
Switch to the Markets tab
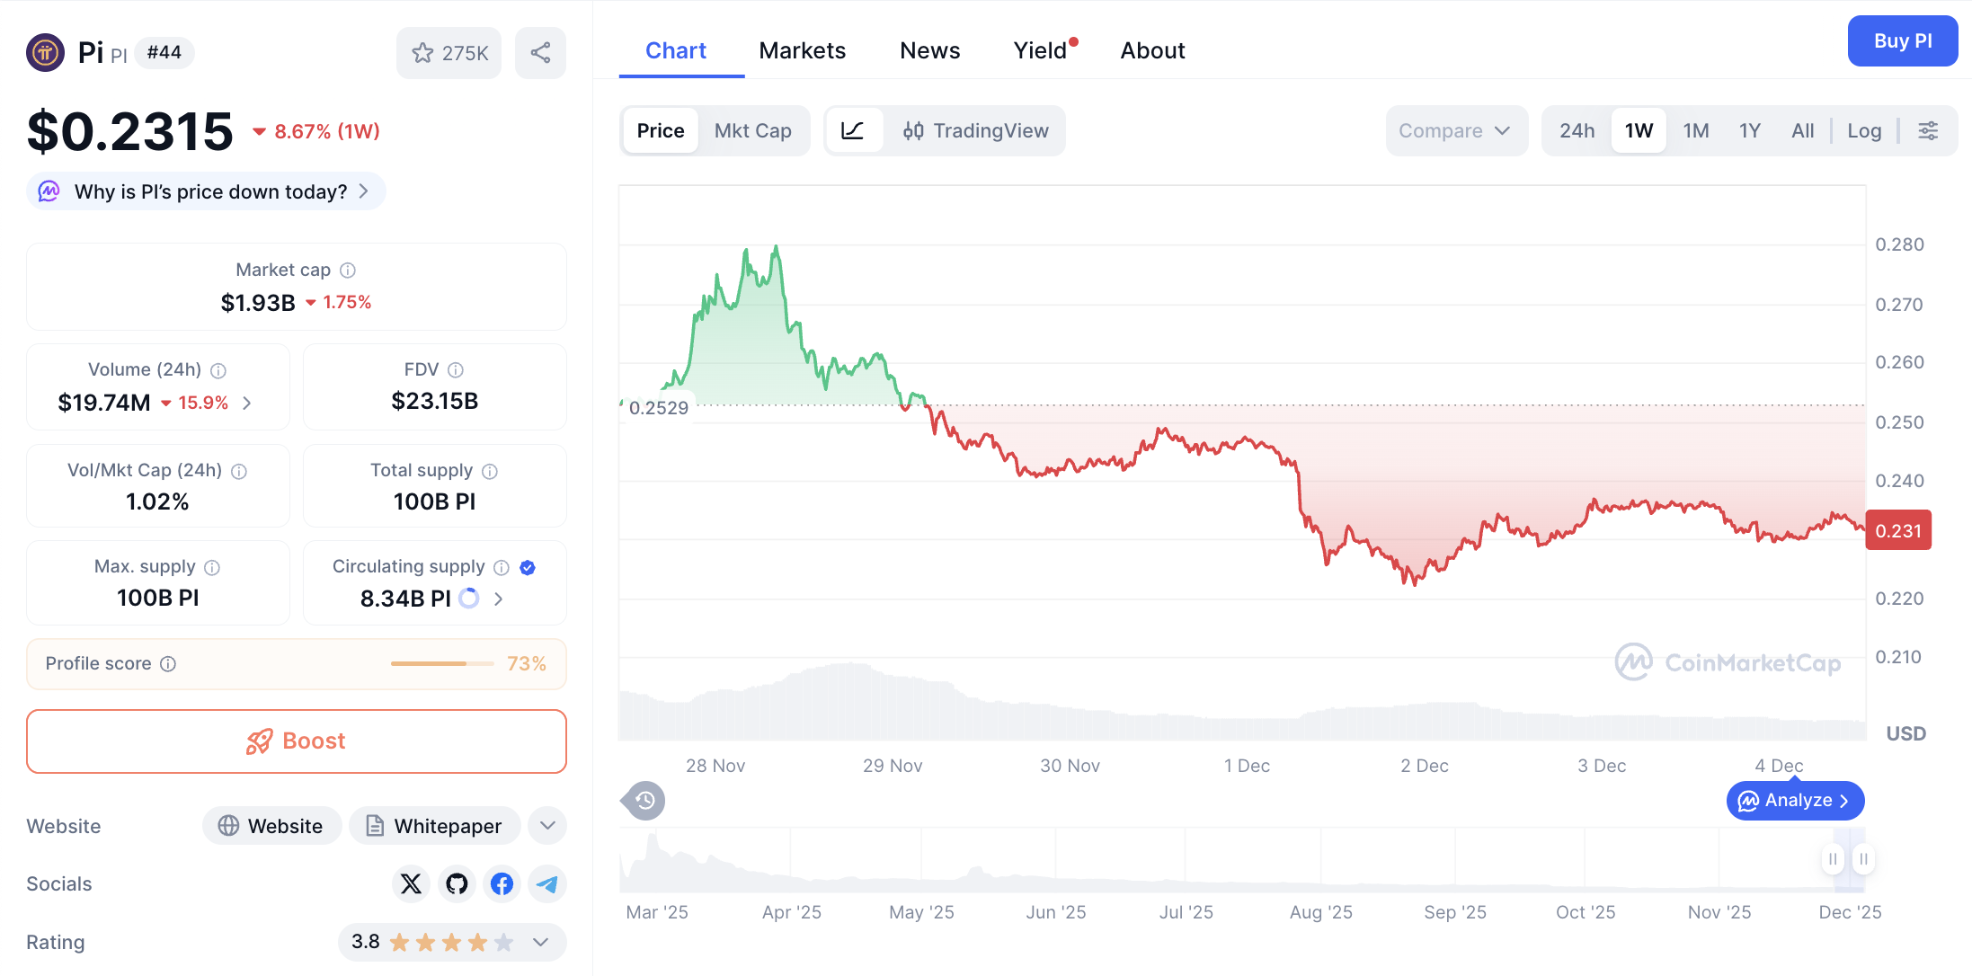tap(802, 50)
